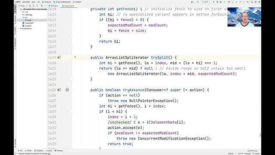Click the Build hammer icon
275x155 pixels.
click(x=198, y=2)
